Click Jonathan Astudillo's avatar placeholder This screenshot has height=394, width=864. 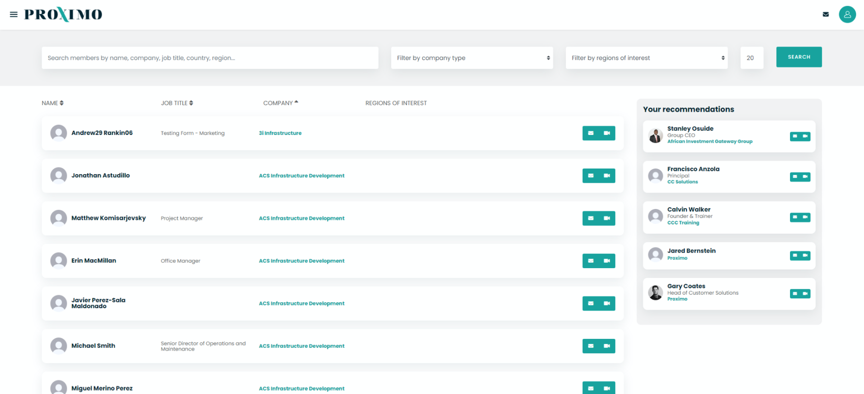tap(58, 175)
